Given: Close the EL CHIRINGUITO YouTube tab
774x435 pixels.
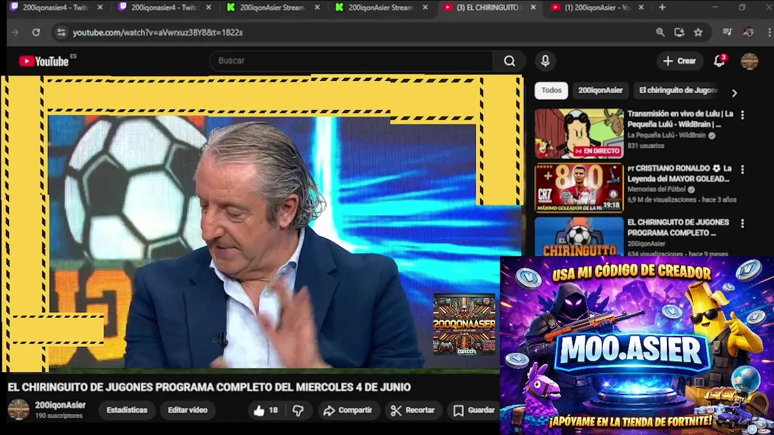Looking at the screenshot, I should coord(533,7).
